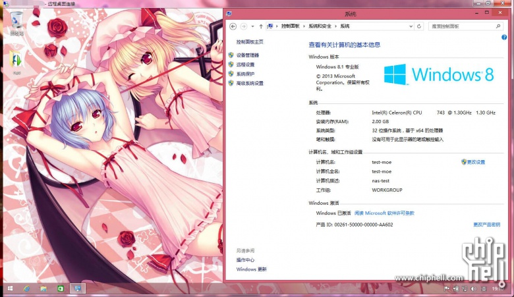The image size is (514, 297).
Task: Click the 'nas-test' computer description
Action: (x=381, y=180)
